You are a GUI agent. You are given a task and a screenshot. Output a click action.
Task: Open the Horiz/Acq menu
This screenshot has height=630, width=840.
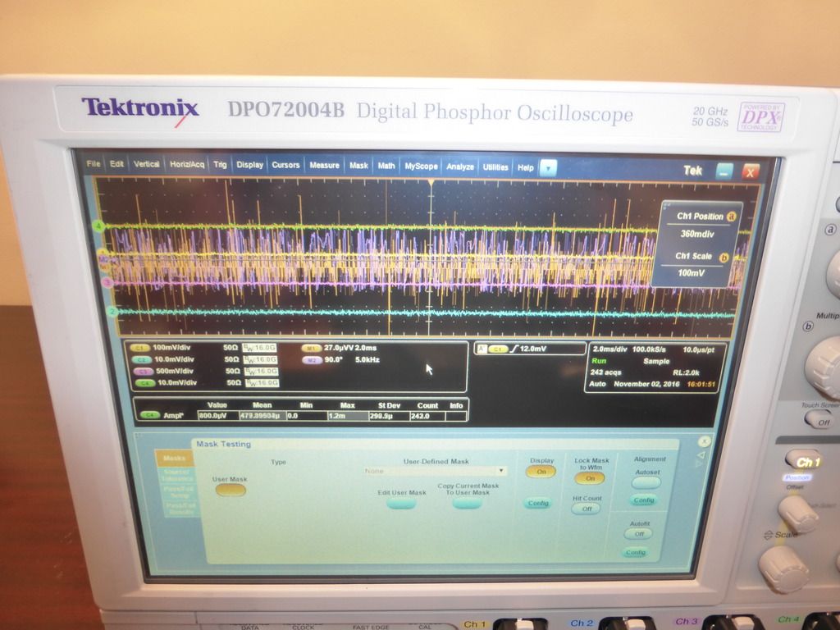pos(187,164)
